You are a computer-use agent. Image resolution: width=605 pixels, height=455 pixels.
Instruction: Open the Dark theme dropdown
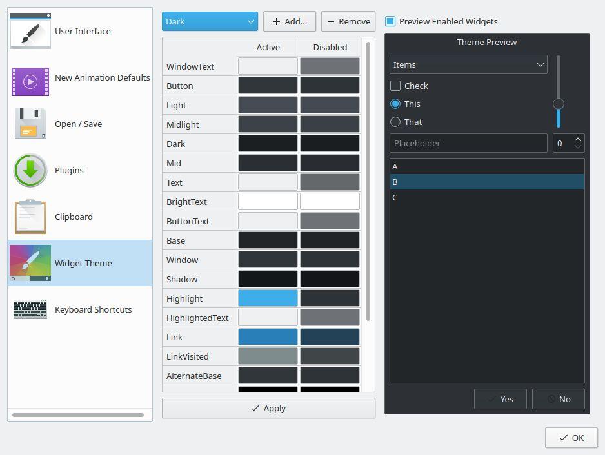click(210, 22)
